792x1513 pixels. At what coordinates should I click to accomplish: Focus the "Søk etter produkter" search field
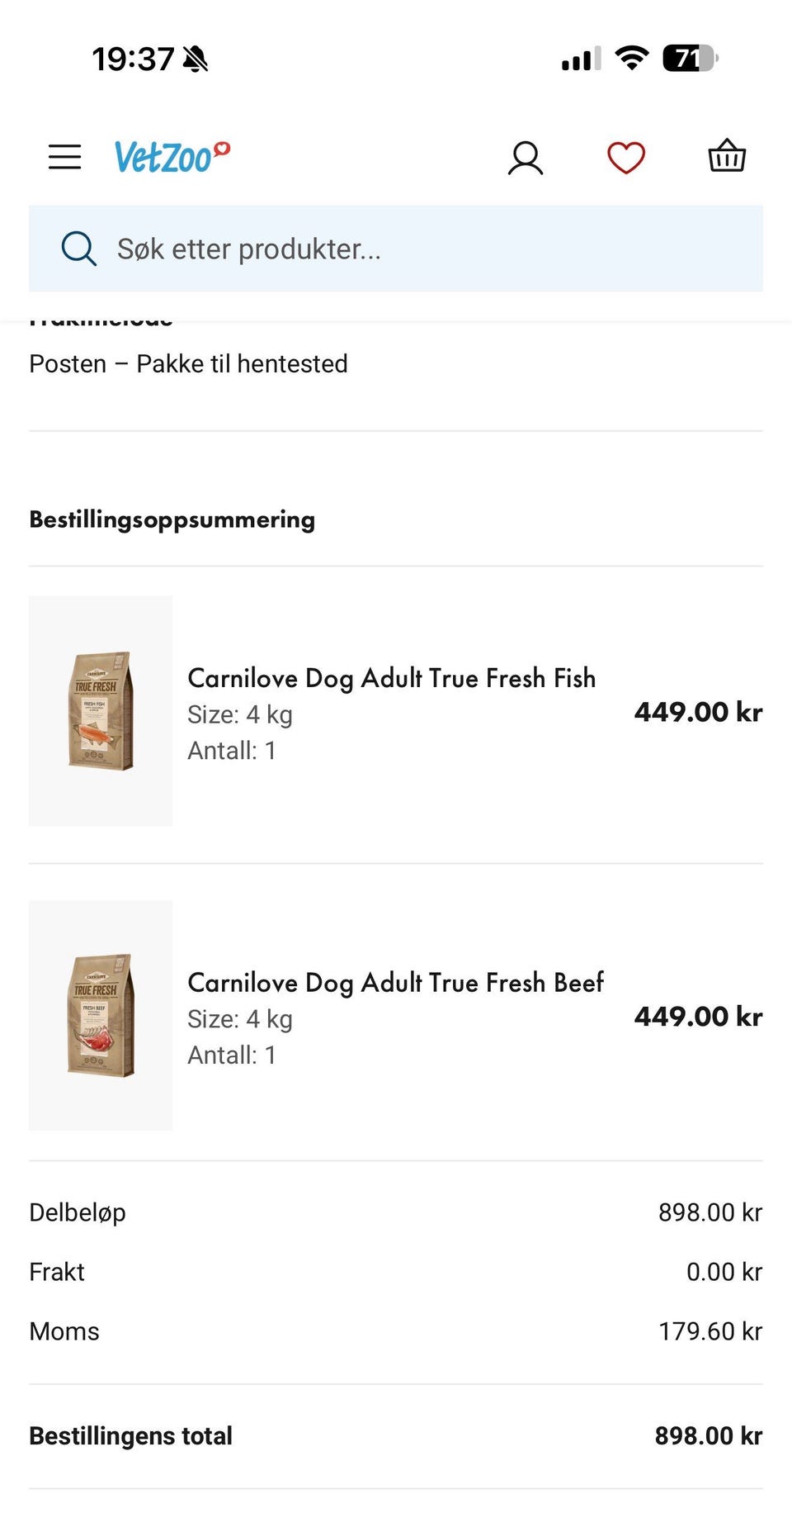(x=412, y=249)
